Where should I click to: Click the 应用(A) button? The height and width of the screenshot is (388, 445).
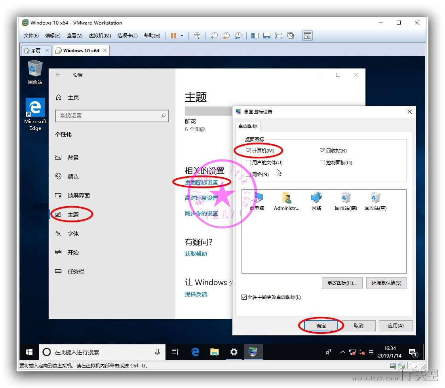(396, 326)
